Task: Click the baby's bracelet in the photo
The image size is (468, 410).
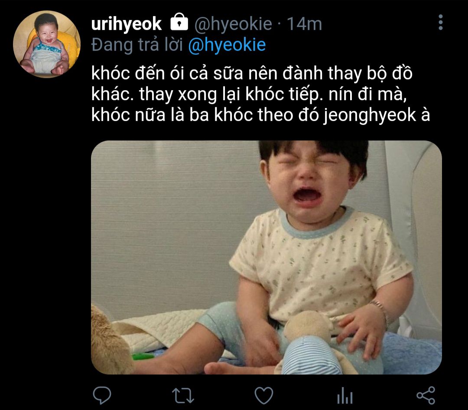Action: [379, 309]
